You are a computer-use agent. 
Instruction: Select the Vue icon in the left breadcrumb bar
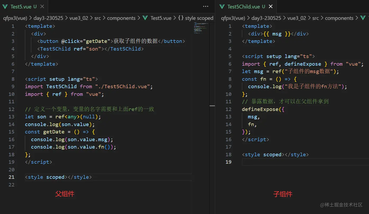145,18
